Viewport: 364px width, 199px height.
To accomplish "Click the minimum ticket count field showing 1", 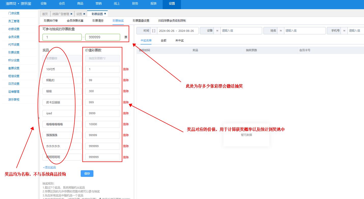I will pyautogui.click(x=62, y=37).
